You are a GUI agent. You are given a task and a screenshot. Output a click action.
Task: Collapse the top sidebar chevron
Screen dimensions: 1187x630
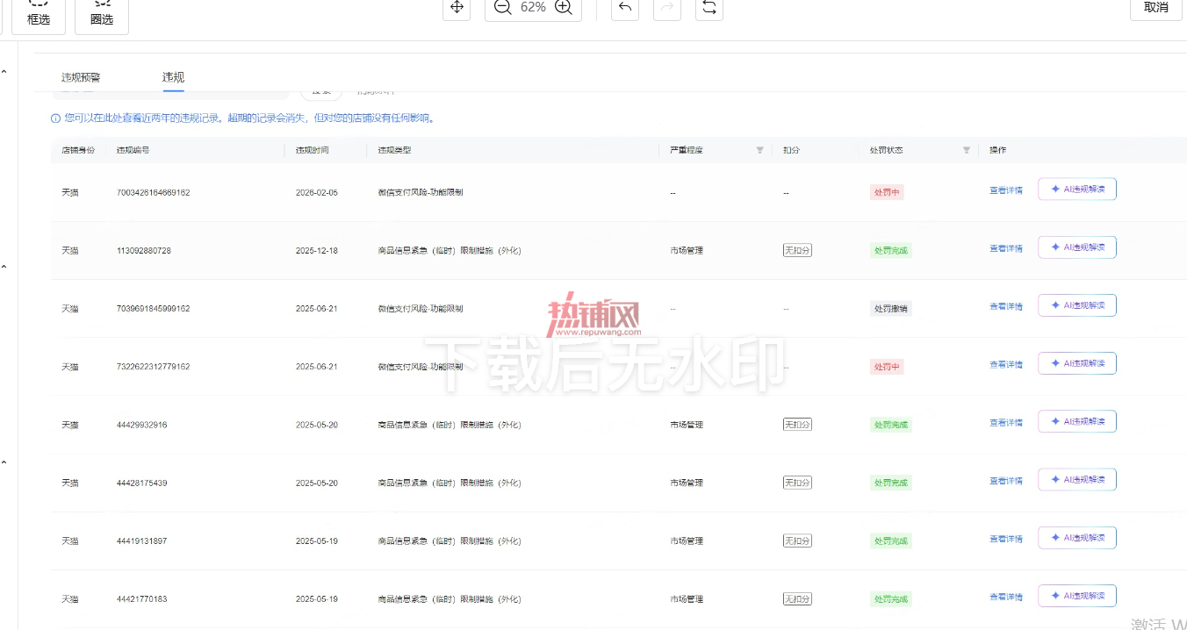coord(4,71)
